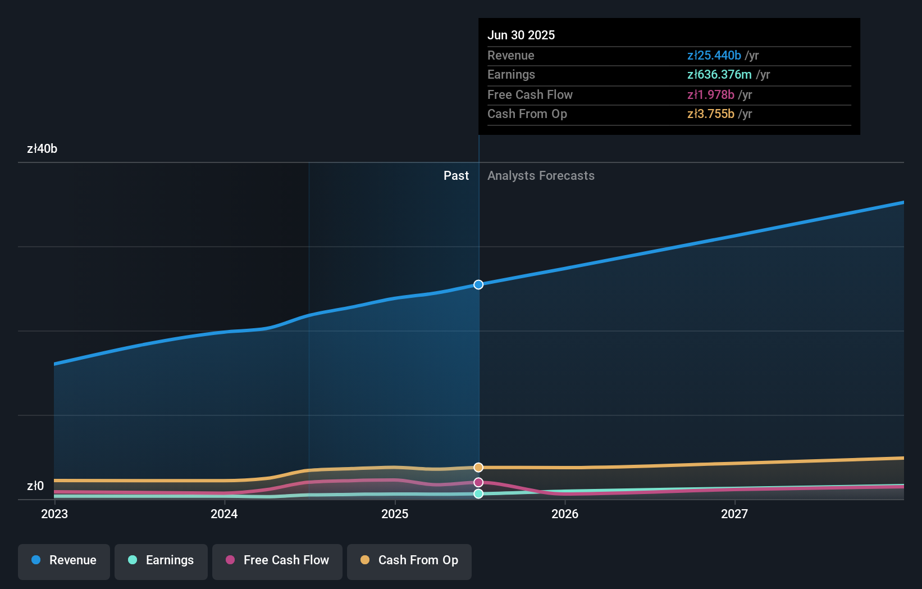Click the Revenue value zł25.440b in tooltip

(x=714, y=55)
